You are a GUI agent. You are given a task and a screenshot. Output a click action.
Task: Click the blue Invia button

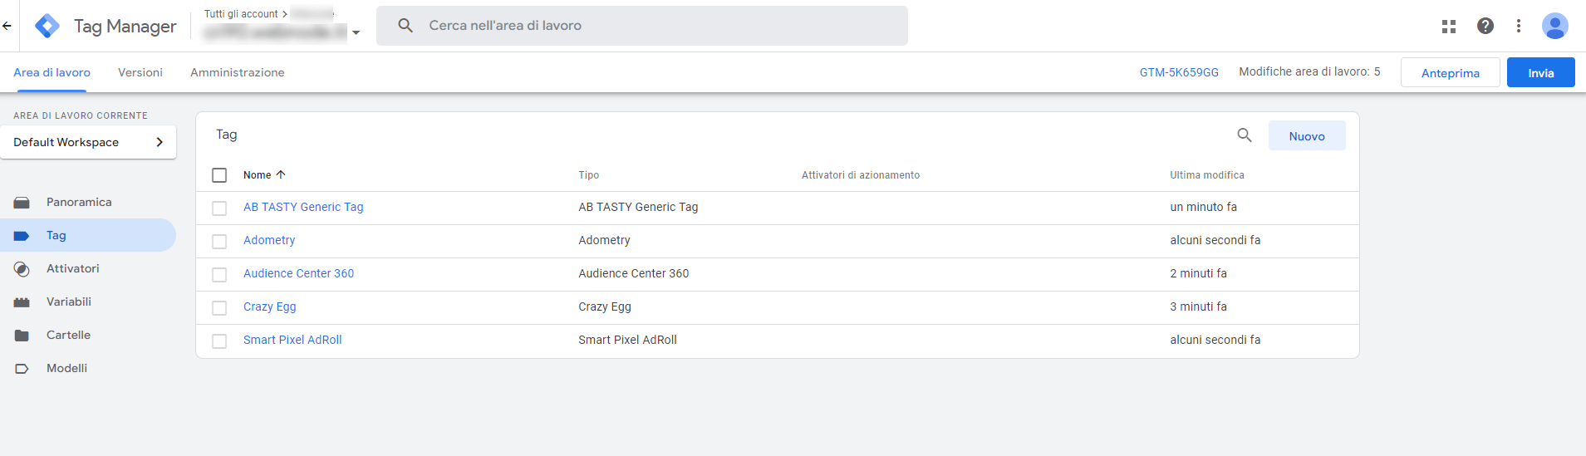pos(1541,72)
